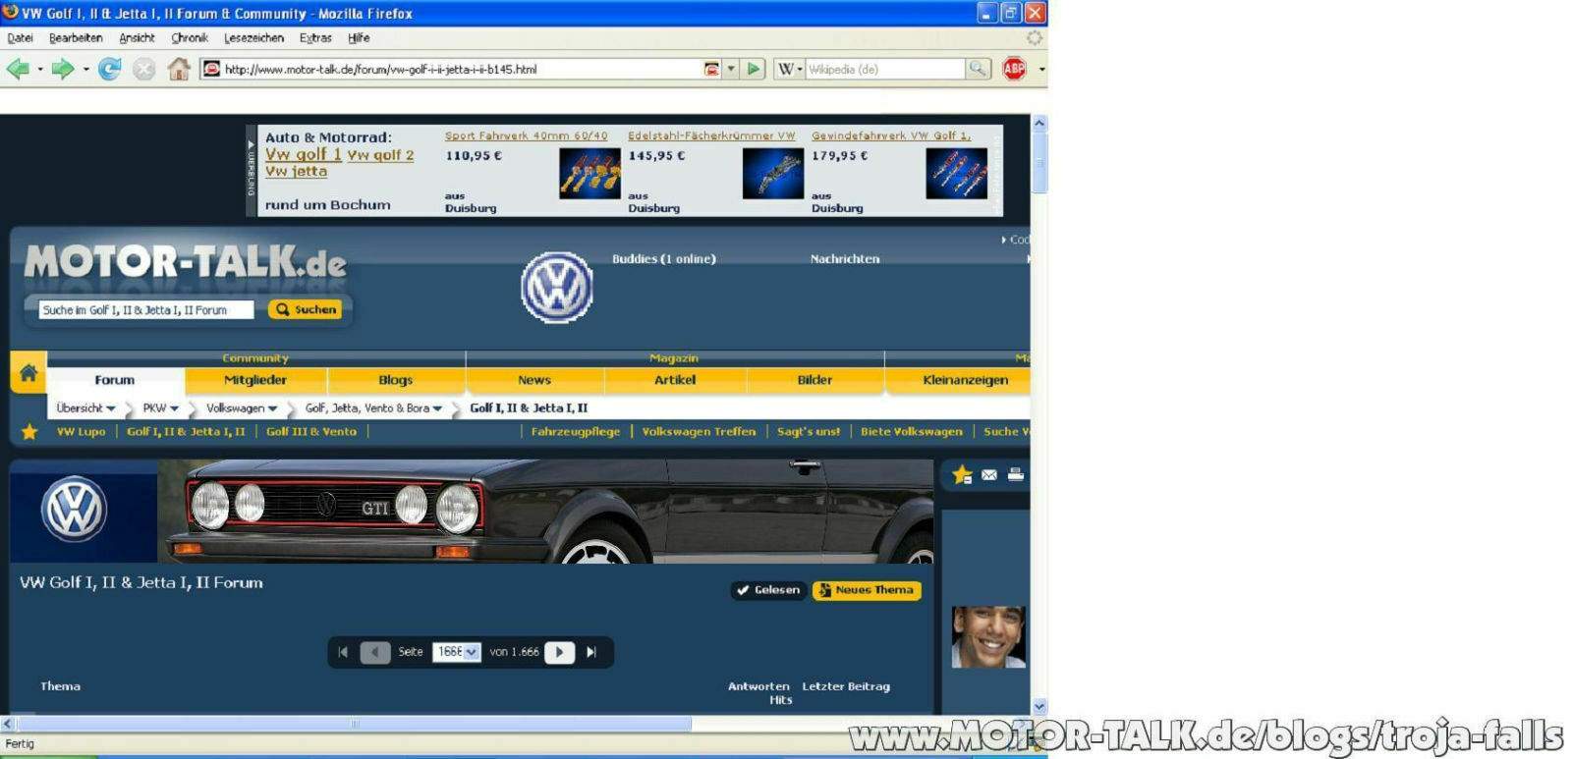This screenshot has width=1572, height=759.
Task: Click the user avatar photo thumbnail
Action: tap(988, 637)
